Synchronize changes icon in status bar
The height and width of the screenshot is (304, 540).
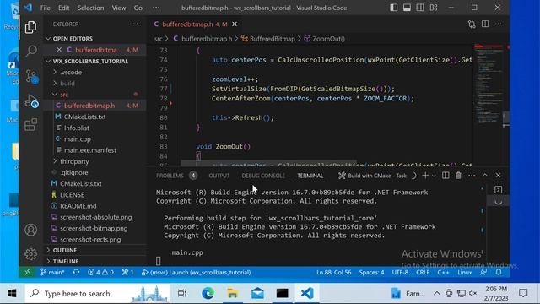coord(76,272)
